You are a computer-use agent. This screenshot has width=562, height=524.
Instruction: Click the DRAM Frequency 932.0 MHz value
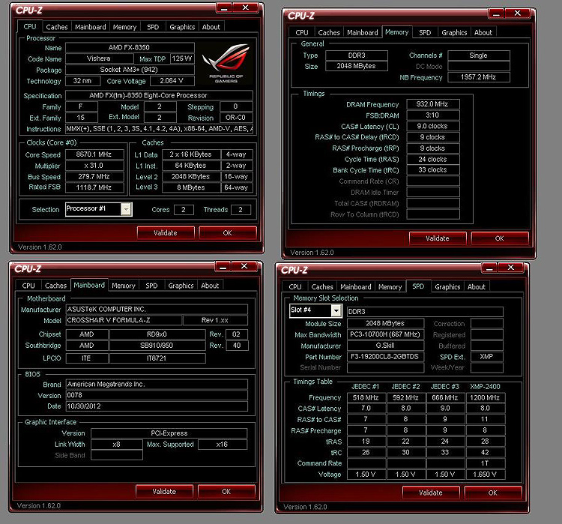[432, 104]
